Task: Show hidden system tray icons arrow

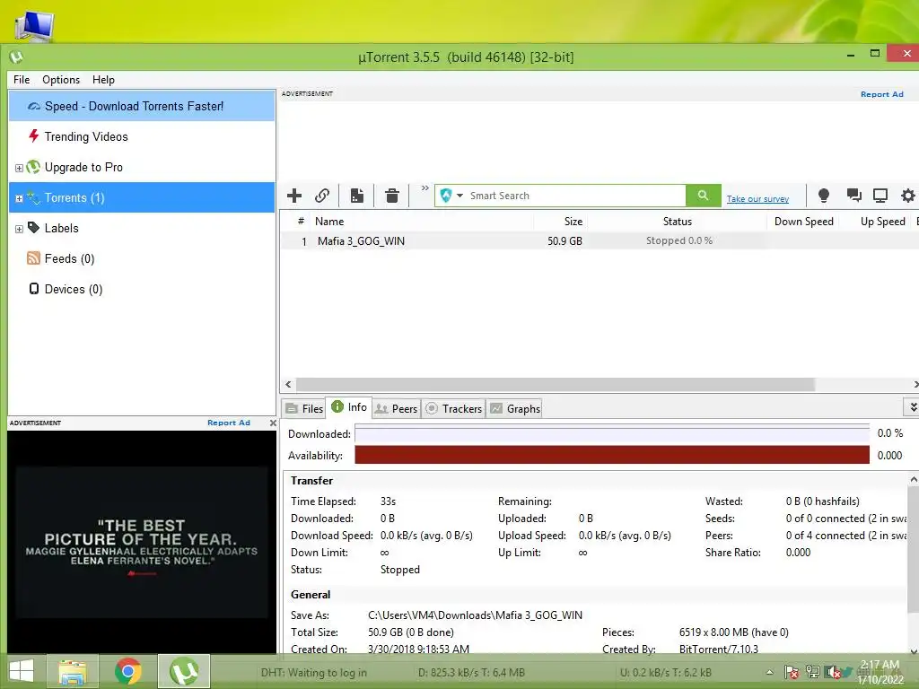Action: (769, 673)
